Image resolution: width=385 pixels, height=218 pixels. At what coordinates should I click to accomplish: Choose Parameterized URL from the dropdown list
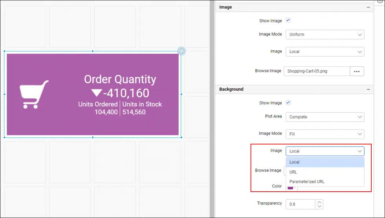coord(306,181)
